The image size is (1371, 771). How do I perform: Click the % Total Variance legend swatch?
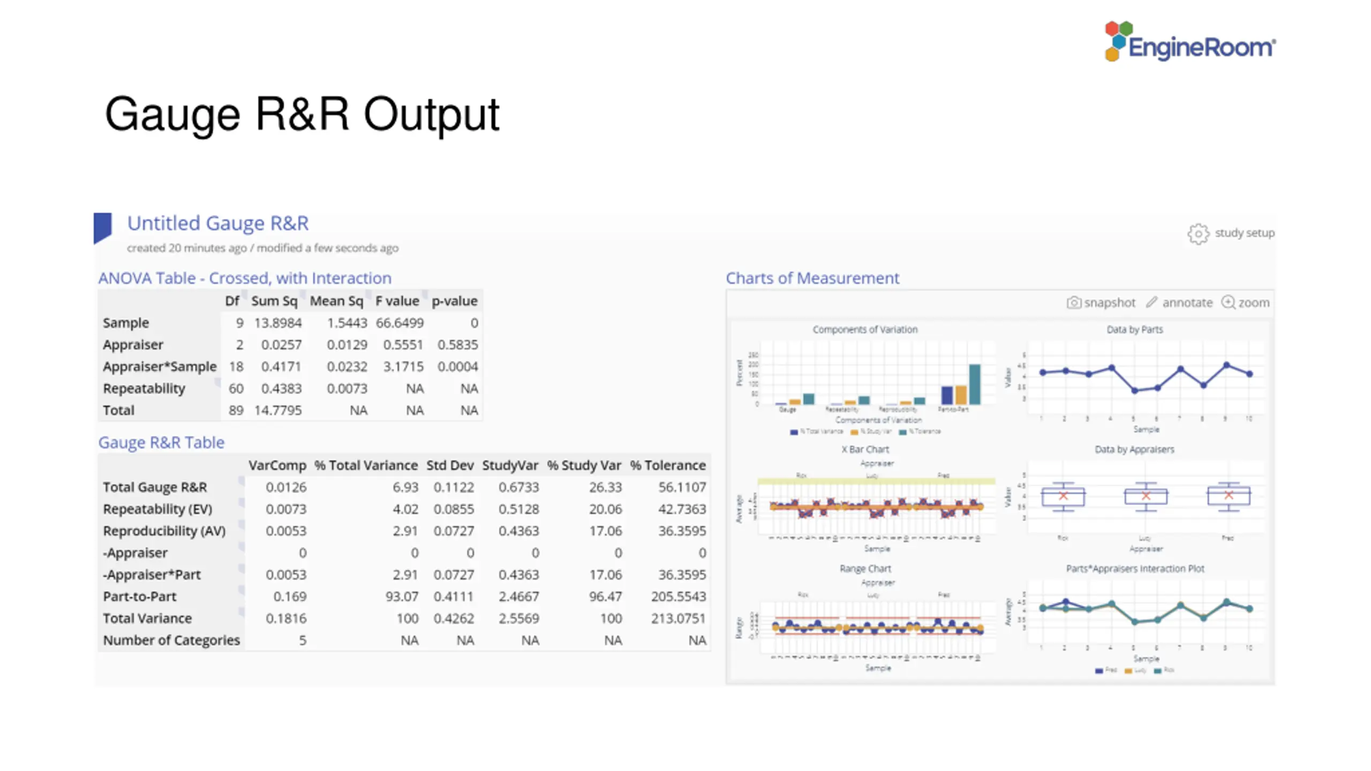tap(794, 432)
